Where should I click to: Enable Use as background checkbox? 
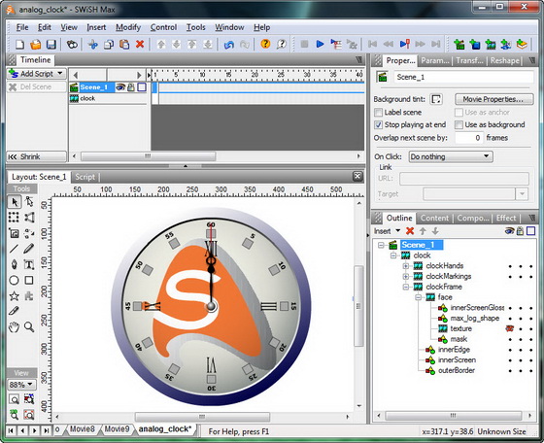click(x=459, y=124)
